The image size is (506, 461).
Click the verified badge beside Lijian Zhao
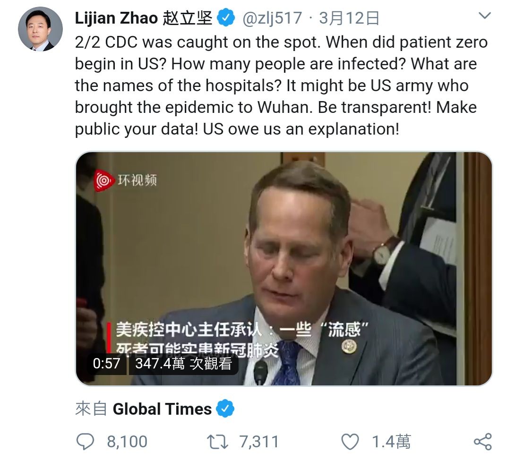tap(226, 18)
